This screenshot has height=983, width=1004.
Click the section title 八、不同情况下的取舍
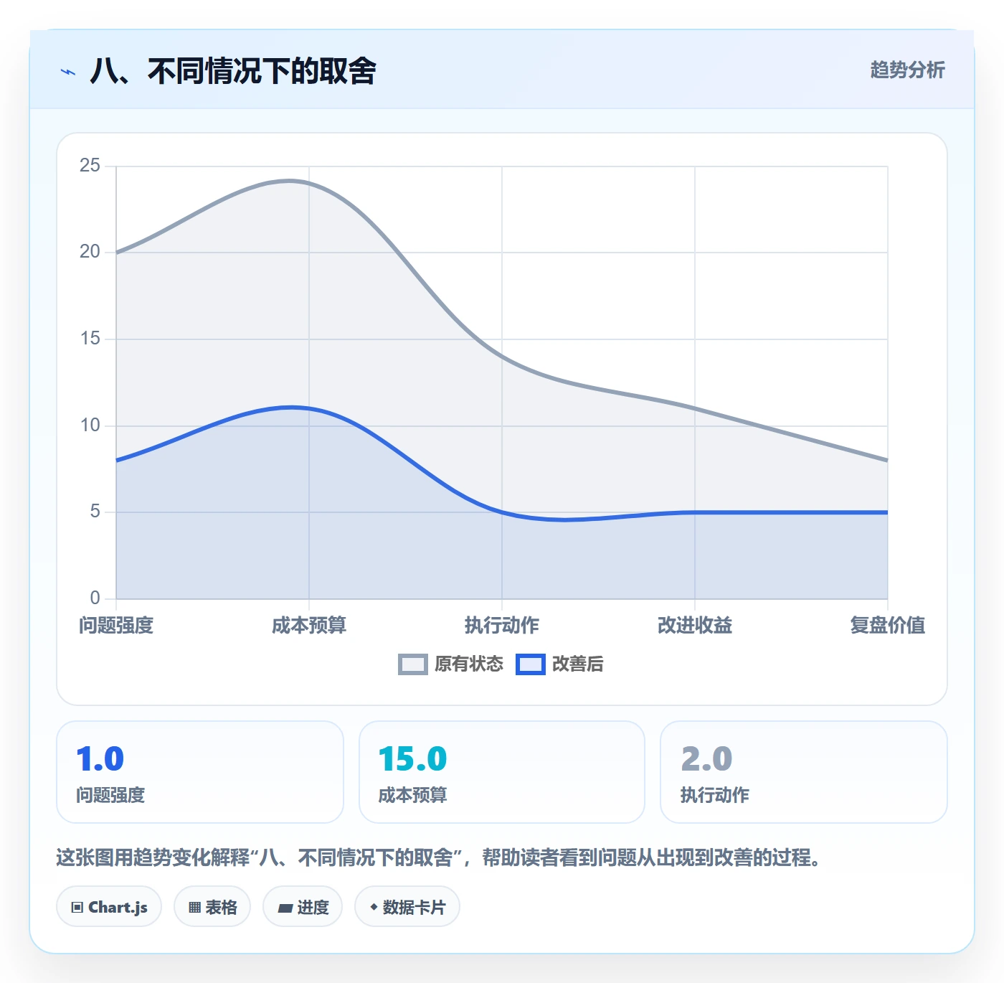coord(233,71)
